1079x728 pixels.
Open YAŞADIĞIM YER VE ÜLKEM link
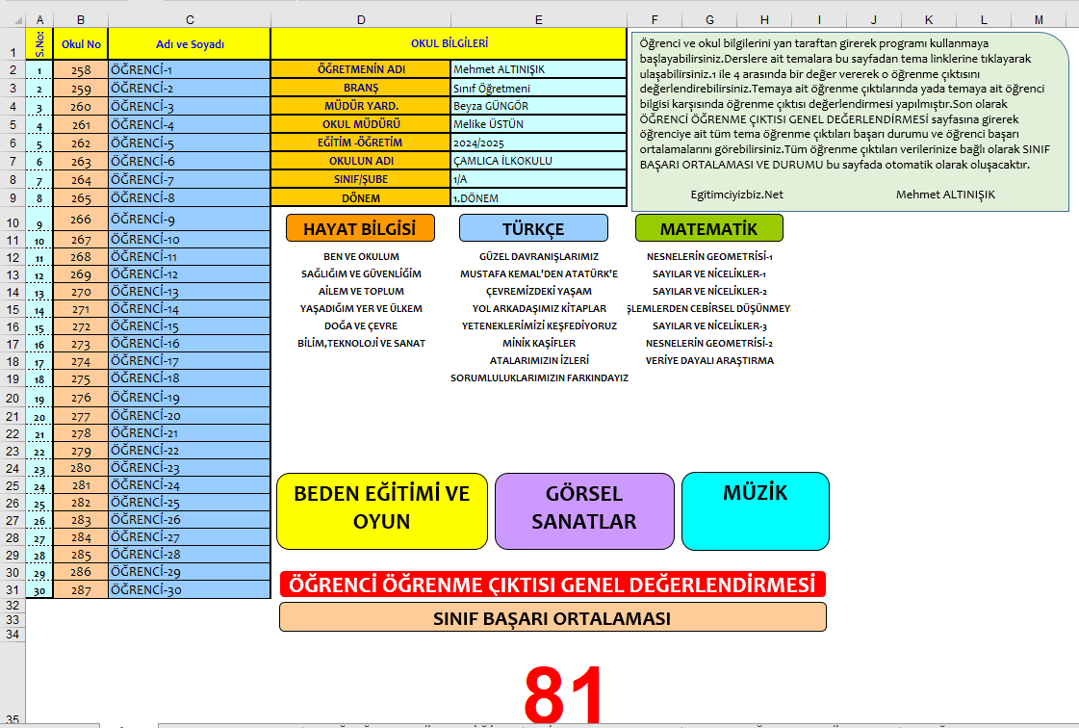[x=361, y=308]
